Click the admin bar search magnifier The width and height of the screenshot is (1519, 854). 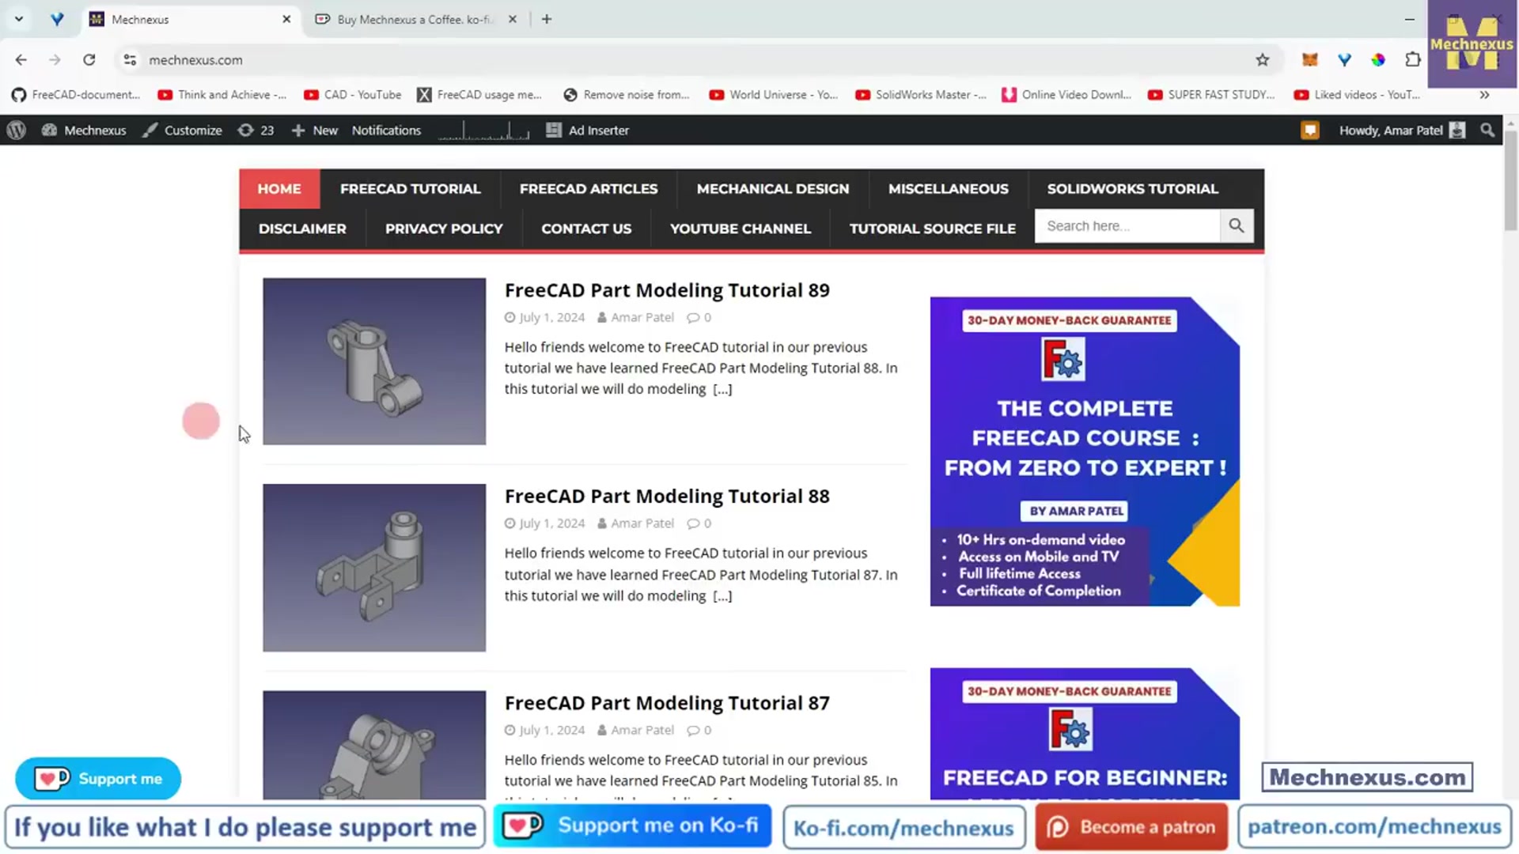(x=1487, y=130)
